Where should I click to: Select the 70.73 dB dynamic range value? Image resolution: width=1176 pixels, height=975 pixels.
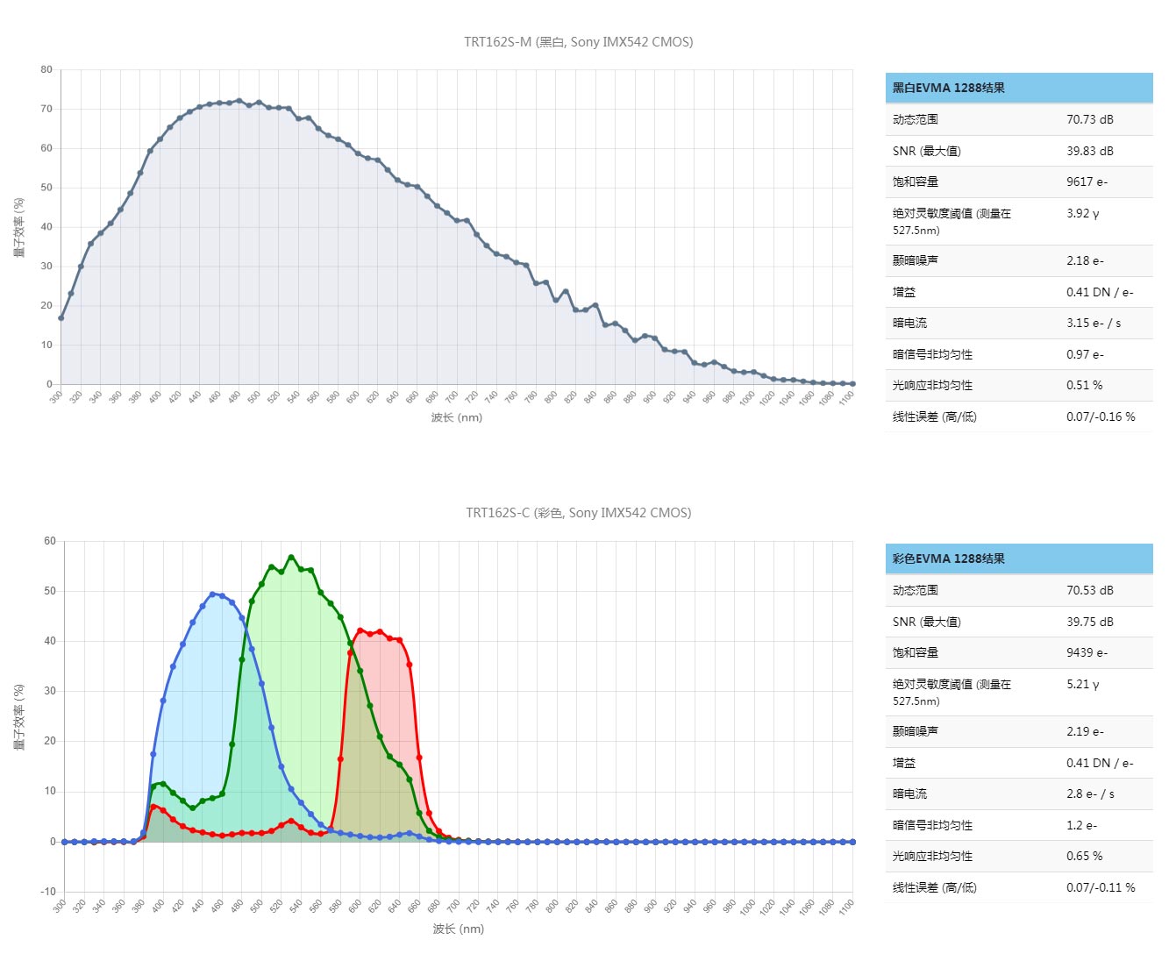(1089, 119)
